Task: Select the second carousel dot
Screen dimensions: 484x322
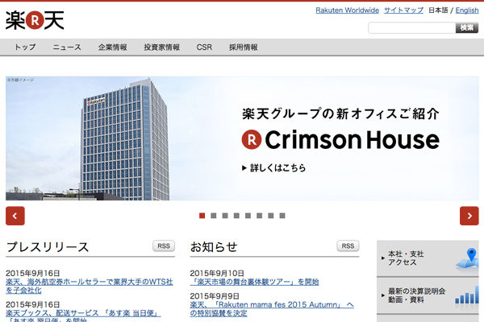Action: [213, 216]
